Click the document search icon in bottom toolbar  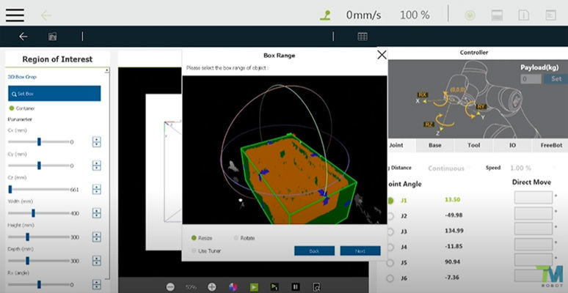(317, 287)
